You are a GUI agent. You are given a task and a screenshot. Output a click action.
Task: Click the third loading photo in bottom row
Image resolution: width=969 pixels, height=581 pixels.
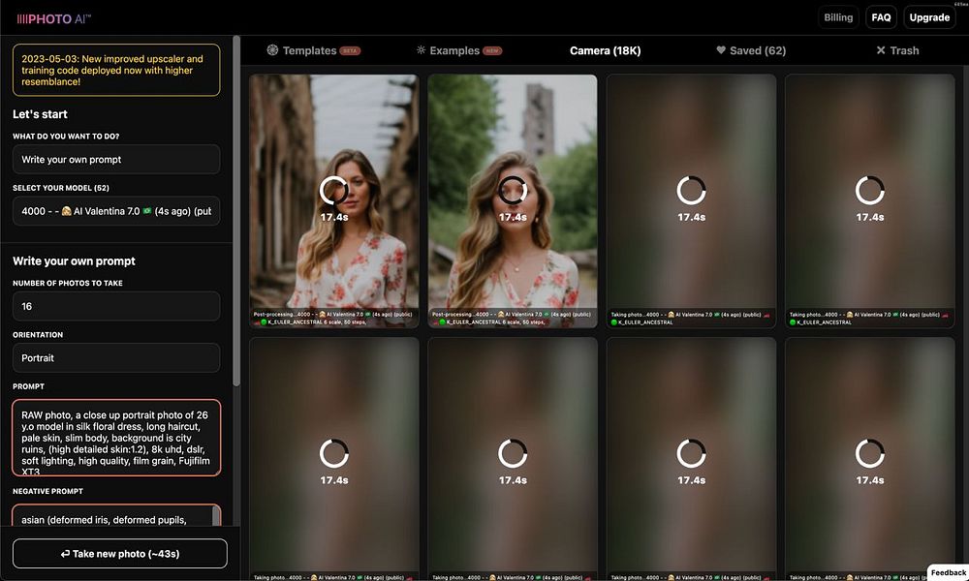pos(691,459)
